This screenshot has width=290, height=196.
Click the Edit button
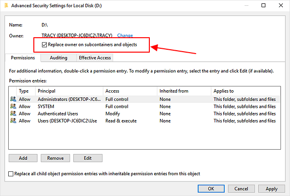87,158
